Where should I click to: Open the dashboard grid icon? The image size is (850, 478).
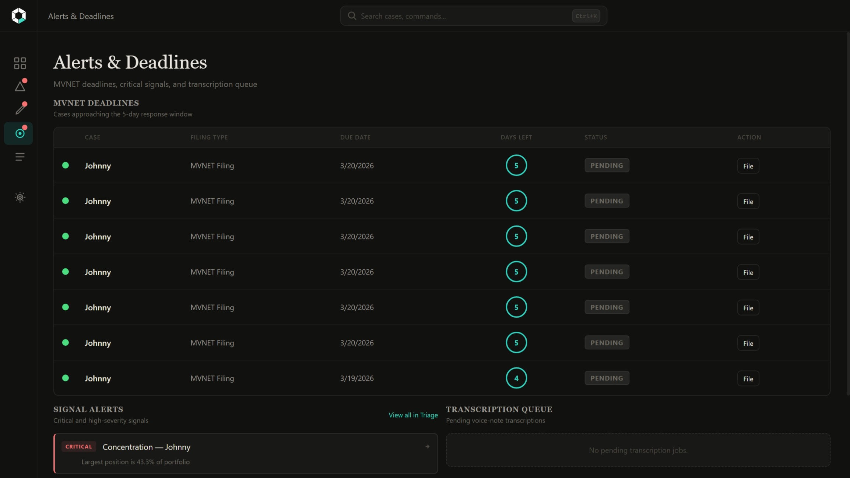pos(20,63)
